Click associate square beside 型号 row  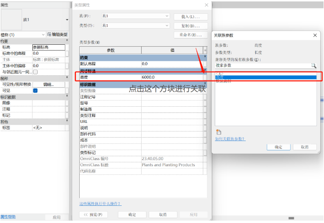coord(205,103)
